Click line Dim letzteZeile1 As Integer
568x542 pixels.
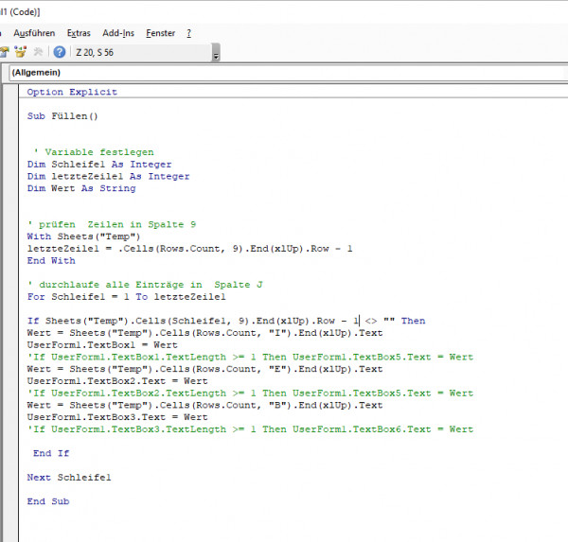click(x=108, y=176)
